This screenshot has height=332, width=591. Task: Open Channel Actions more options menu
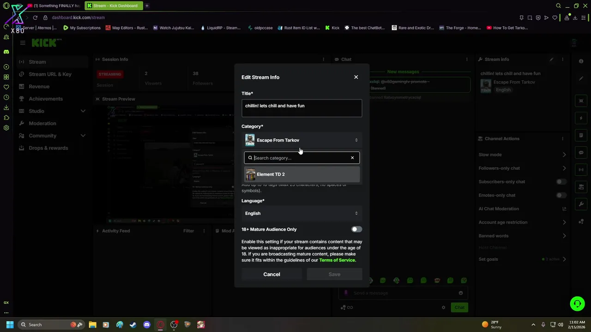(562, 139)
